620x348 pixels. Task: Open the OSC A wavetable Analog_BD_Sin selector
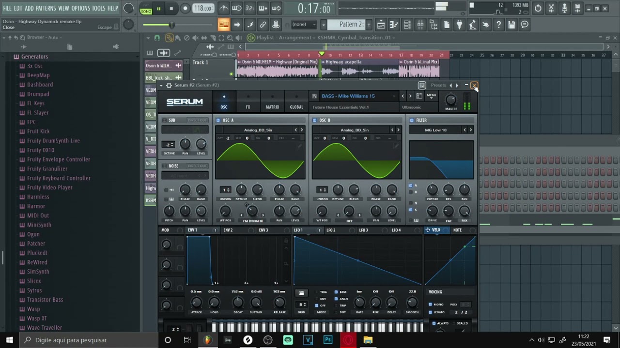(x=258, y=130)
